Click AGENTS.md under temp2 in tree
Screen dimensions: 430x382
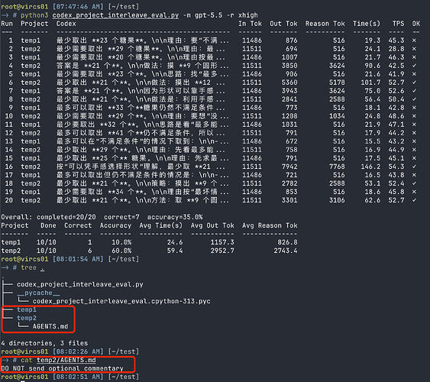pos(50,326)
